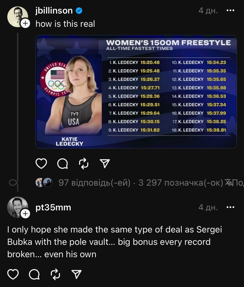Image resolution: width=244 pixels, height=287 pixels.
Task: Repost jbillinson's post with arrows icon
Action: click(84, 164)
